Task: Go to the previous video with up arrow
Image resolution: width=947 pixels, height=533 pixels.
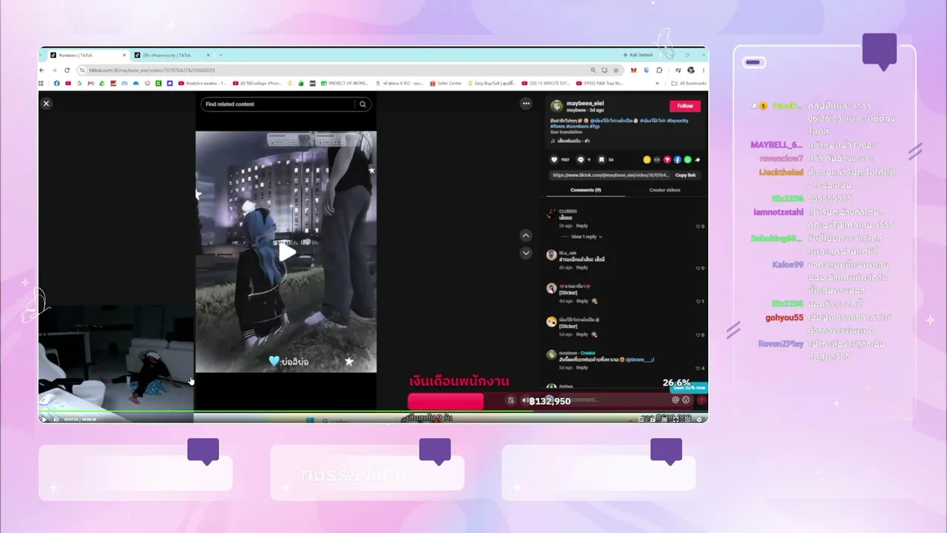Action: click(x=526, y=235)
